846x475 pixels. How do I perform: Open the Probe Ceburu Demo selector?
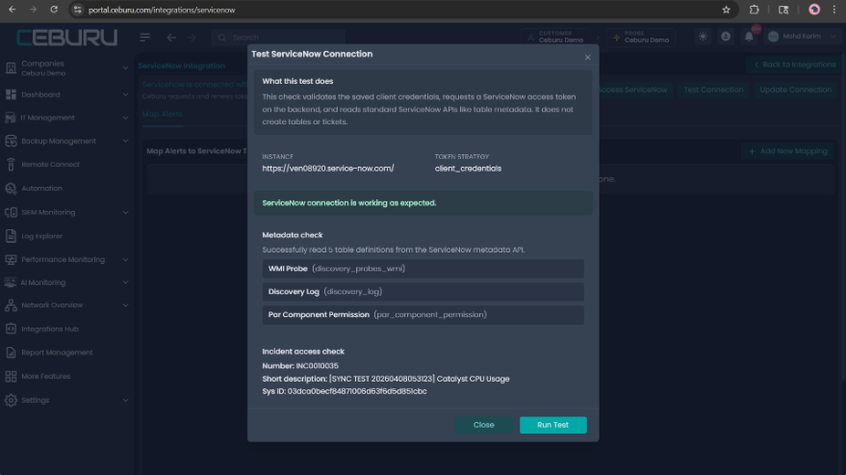pos(641,37)
